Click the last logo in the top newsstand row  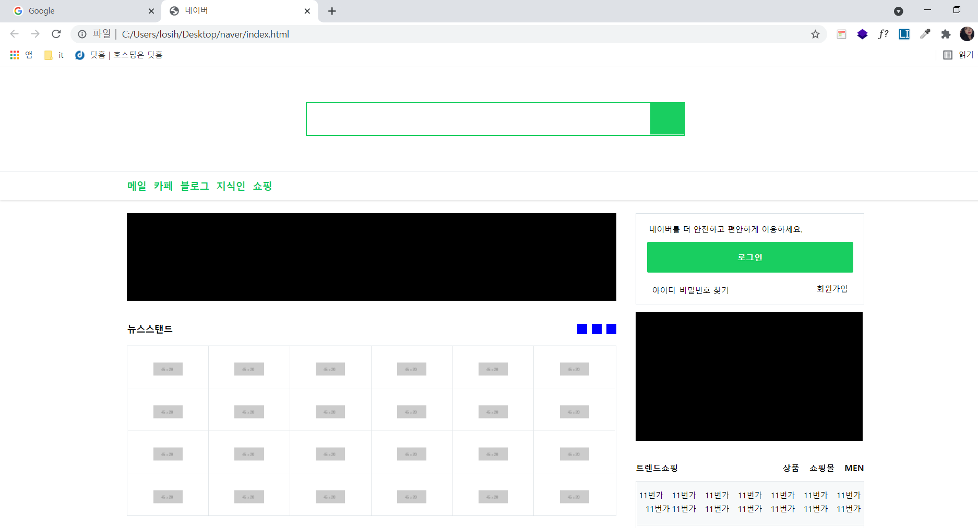(574, 369)
